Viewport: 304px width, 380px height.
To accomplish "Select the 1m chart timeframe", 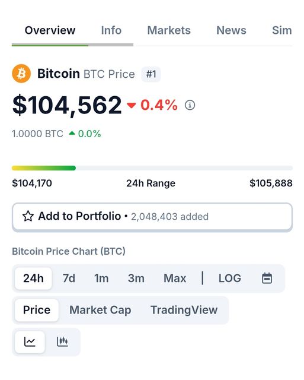I will coord(101,278).
